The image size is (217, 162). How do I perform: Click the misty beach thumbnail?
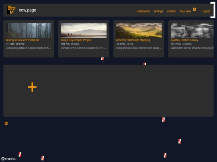click(84, 30)
